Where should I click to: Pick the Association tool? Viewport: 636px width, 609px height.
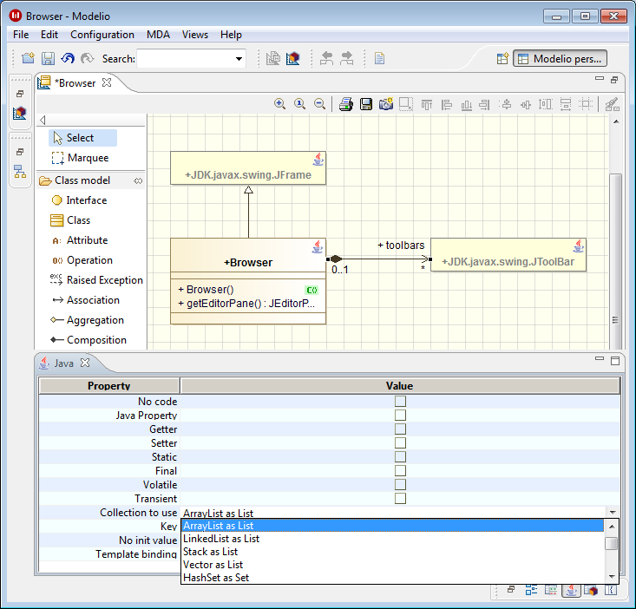coord(86,300)
